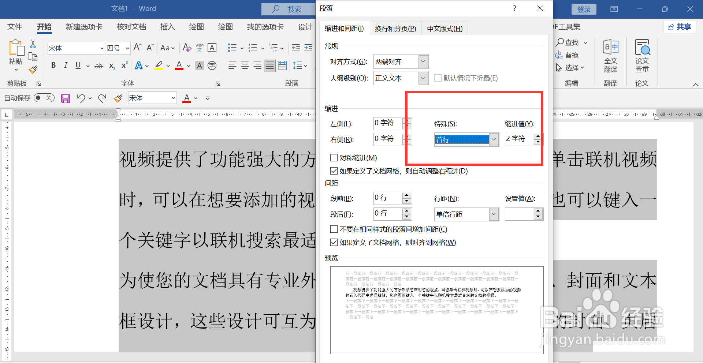
Task: Click the quick access font color button
Action: pyautogui.click(x=187, y=98)
